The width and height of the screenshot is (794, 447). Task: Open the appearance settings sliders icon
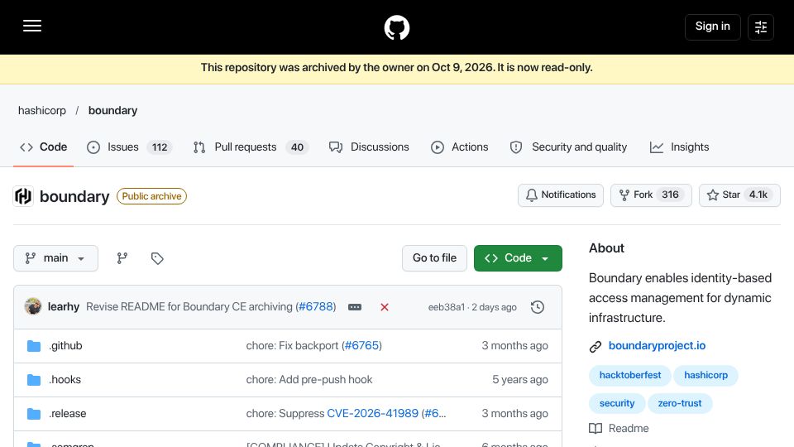761,26
